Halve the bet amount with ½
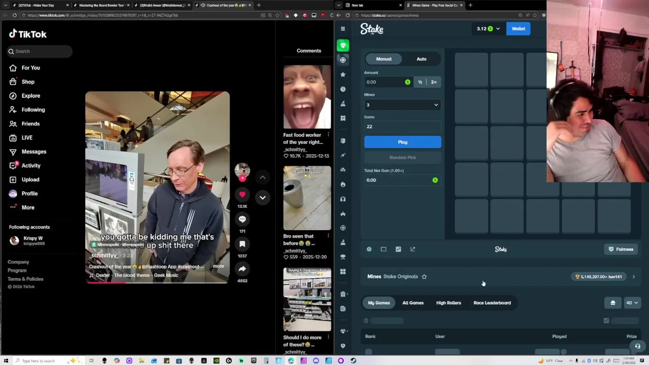The width and height of the screenshot is (649, 365). click(x=420, y=82)
